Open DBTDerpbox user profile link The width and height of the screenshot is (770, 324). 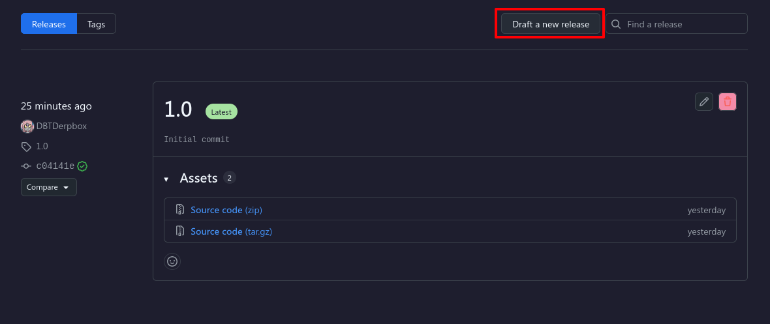pyautogui.click(x=61, y=126)
